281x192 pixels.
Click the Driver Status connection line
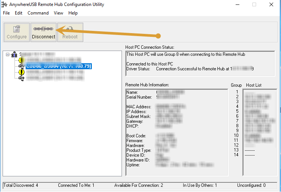190,69
